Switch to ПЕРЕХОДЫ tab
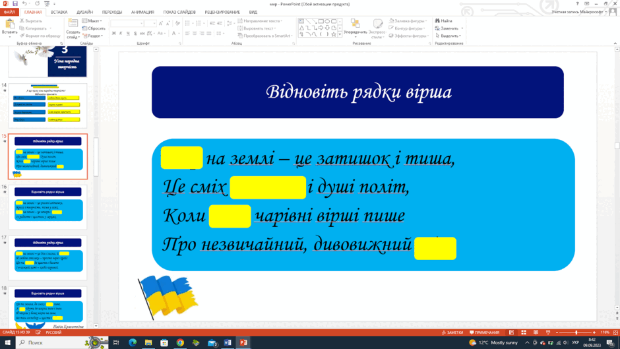The height and width of the screenshot is (349, 620). 112,13
